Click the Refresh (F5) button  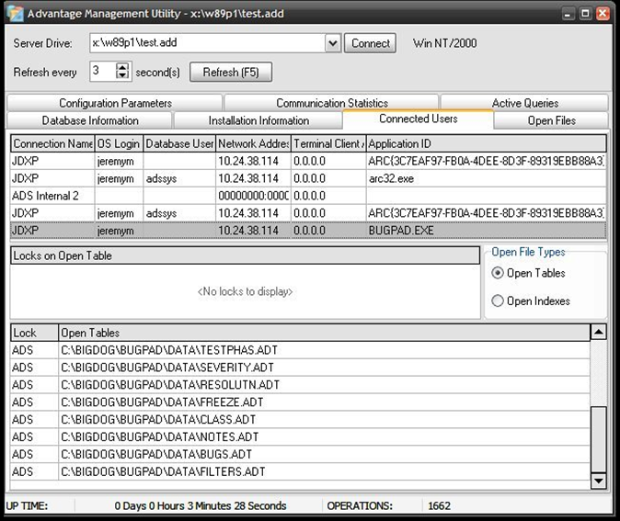pos(231,72)
